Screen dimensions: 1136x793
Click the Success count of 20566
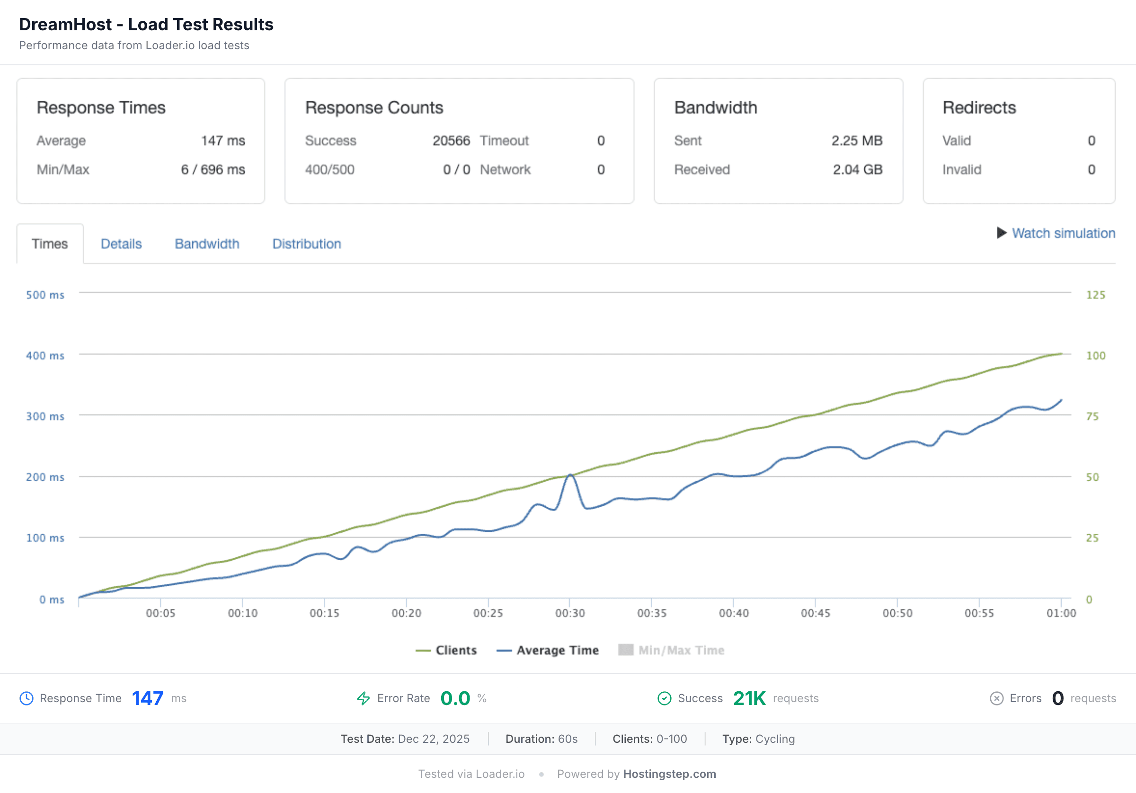point(451,141)
